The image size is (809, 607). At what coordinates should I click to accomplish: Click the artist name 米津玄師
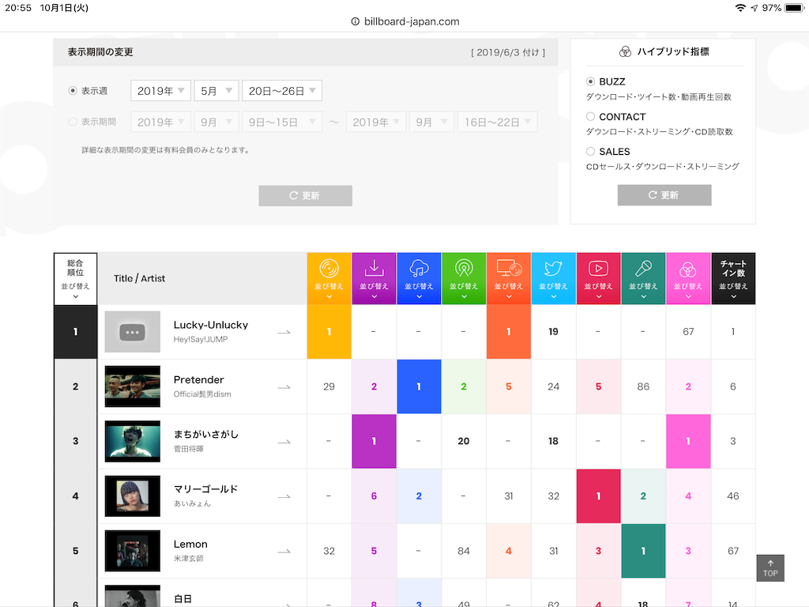point(188,559)
